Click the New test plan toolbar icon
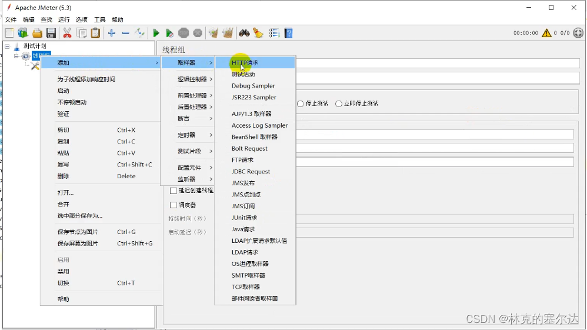The height and width of the screenshot is (330, 587). (9, 33)
